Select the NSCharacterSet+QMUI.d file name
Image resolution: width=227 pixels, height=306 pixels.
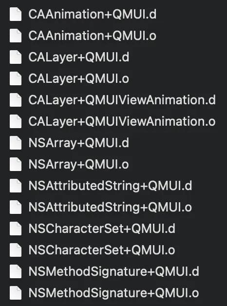(x=102, y=229)
